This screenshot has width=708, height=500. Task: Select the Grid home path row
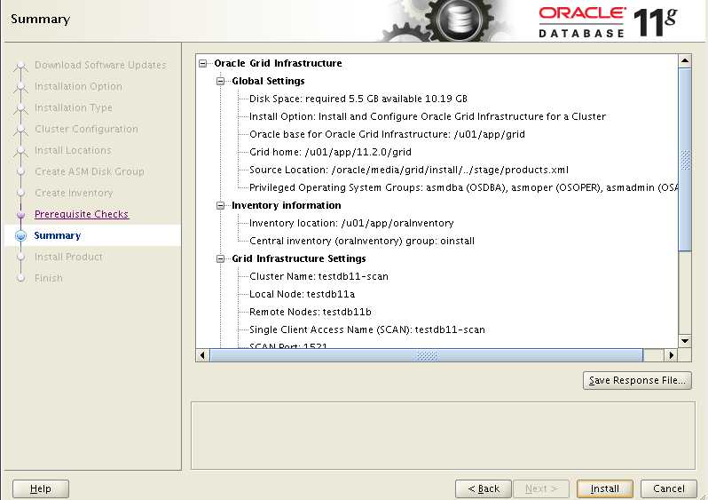point(331,152)
